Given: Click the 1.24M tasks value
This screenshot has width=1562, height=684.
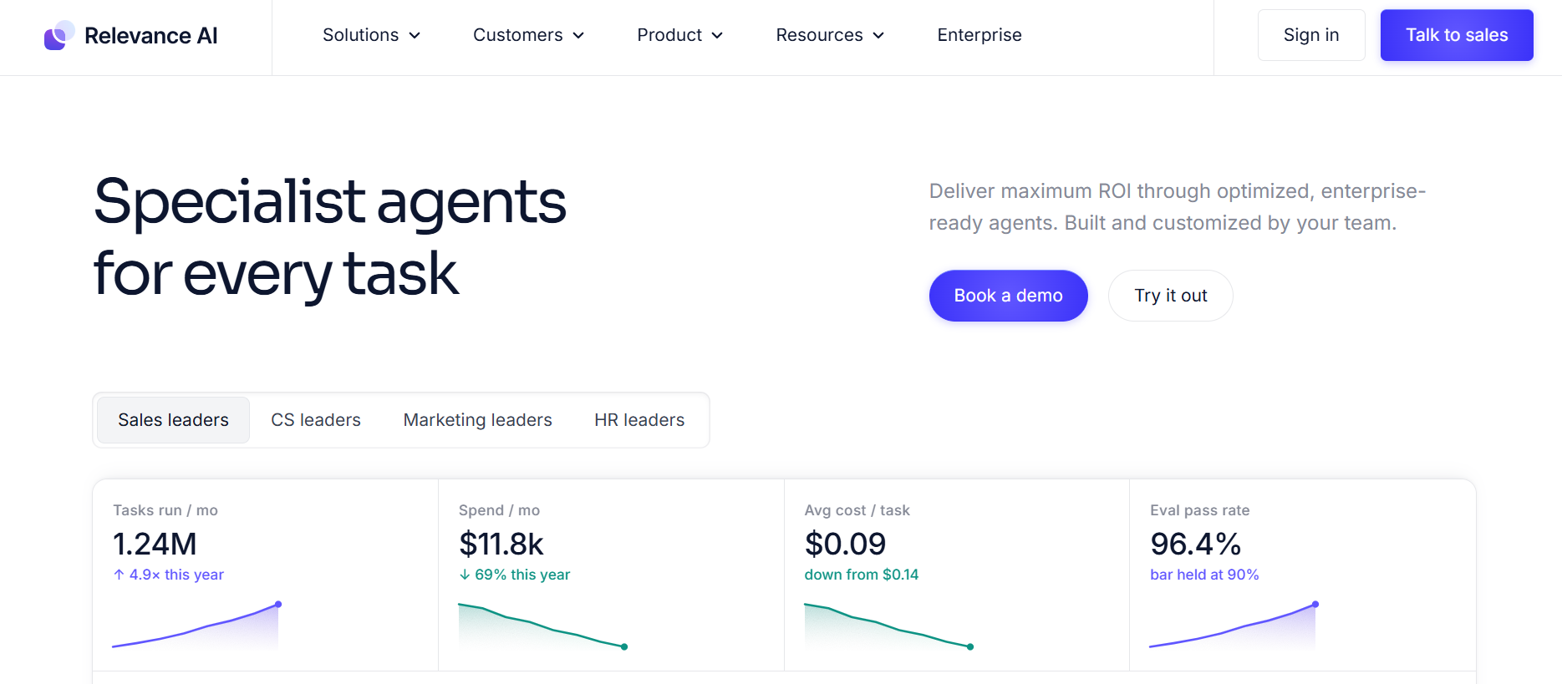Looking at the screenshot, I should (x=155, y=544).
